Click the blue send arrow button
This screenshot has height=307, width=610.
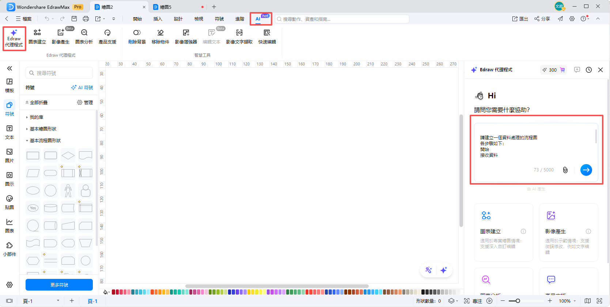click(586, 170)
